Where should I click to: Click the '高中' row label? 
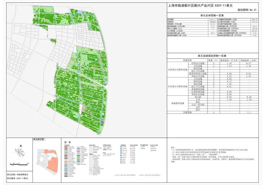point(198,110)
